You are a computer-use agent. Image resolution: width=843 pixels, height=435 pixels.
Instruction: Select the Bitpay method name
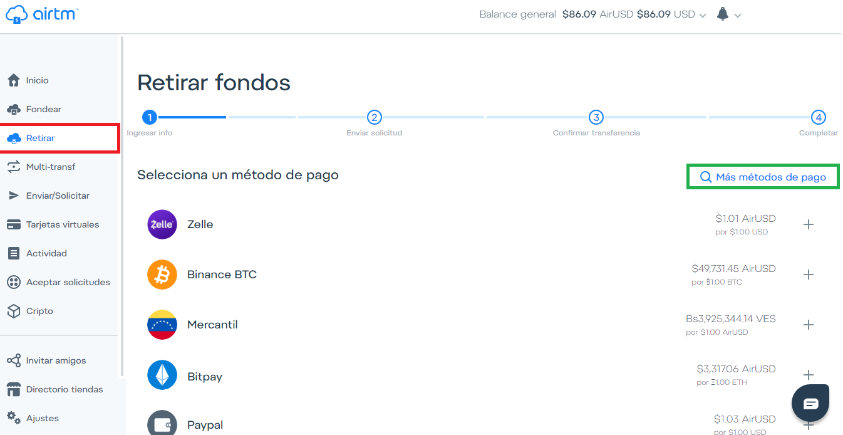pos(205,377)
